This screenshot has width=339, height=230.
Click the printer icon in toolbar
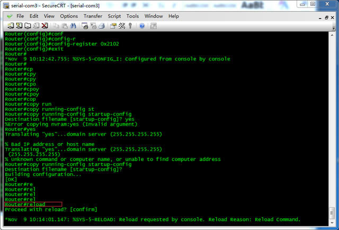[102, 26]
